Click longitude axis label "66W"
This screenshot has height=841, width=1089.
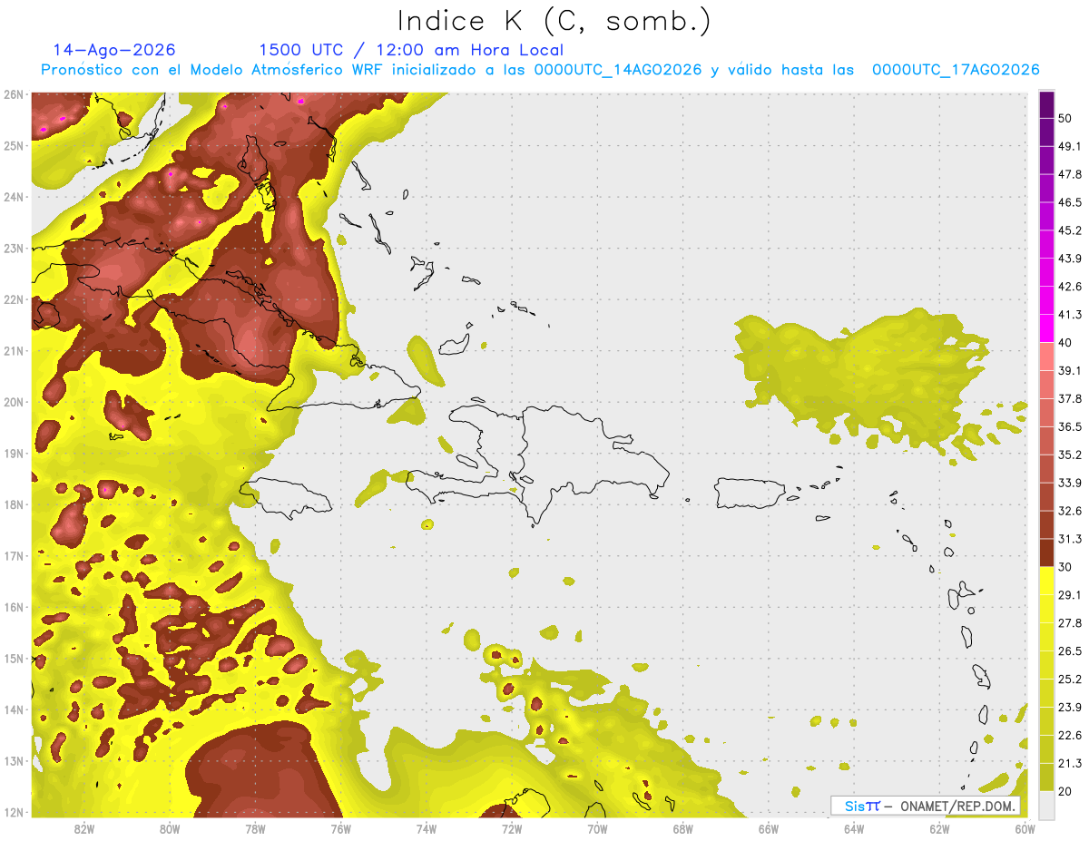[768, 829]
